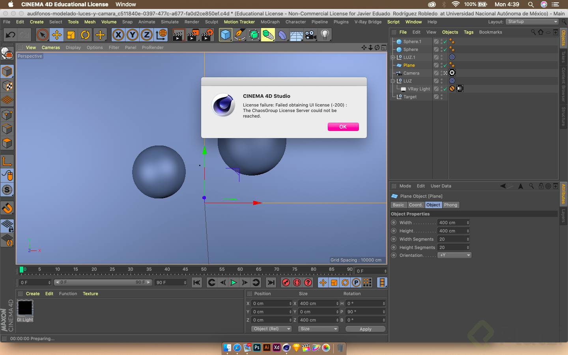This screenshot has height=355, width=568.
Task: Expand the LUZ.1 null in Objects
Action: click(x=393, y=57)
